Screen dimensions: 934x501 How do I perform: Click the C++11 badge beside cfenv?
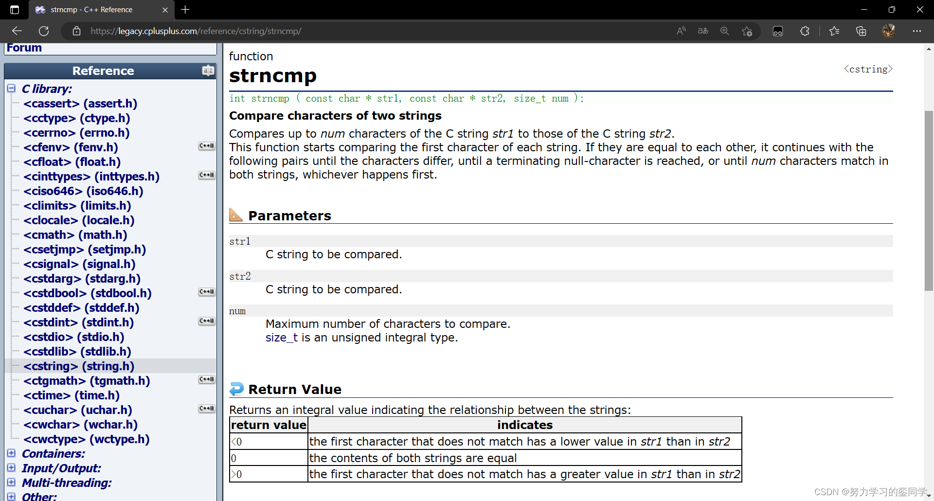pos(207,146)
